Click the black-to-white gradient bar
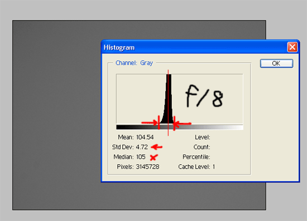This screenshot has width=307, height=221. pyautogui.click(x=180, y=127)
